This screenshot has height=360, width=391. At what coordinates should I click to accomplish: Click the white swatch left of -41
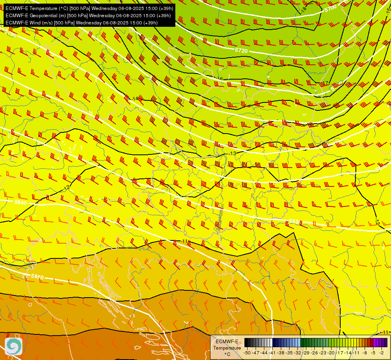(x=271, y=342)
